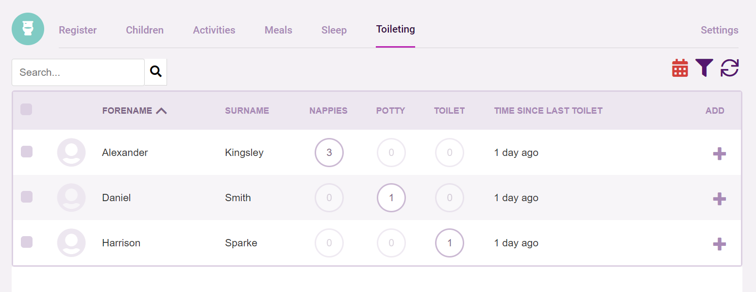The width and height of the screenshot is (756, 292).
Task: Open the filter funnel icon
Action: [704, 68]
